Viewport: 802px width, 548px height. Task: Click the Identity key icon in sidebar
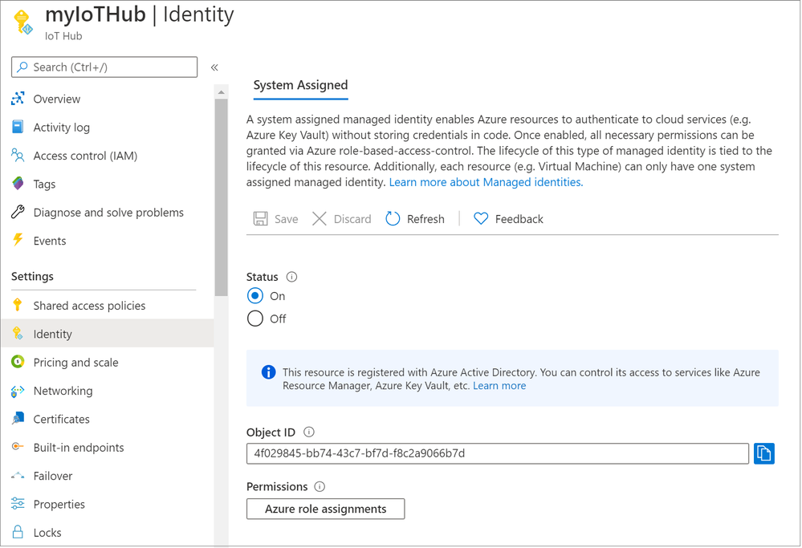tap(18, 333)
